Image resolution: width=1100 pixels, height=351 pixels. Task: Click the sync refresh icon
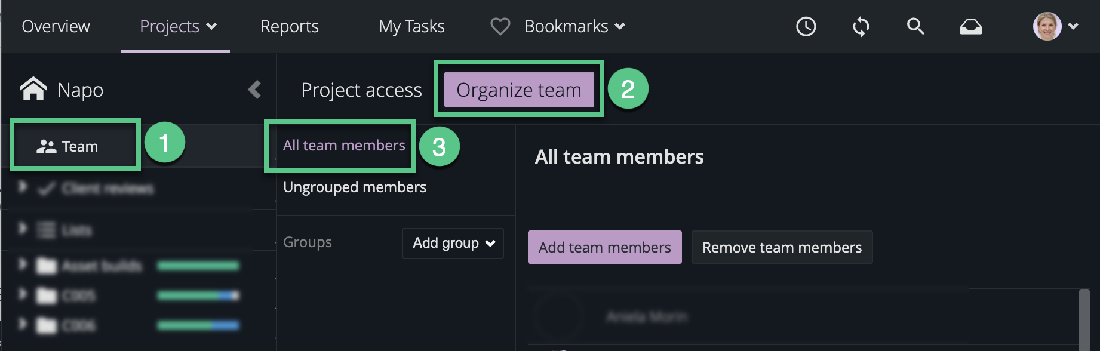pos(861,26)
